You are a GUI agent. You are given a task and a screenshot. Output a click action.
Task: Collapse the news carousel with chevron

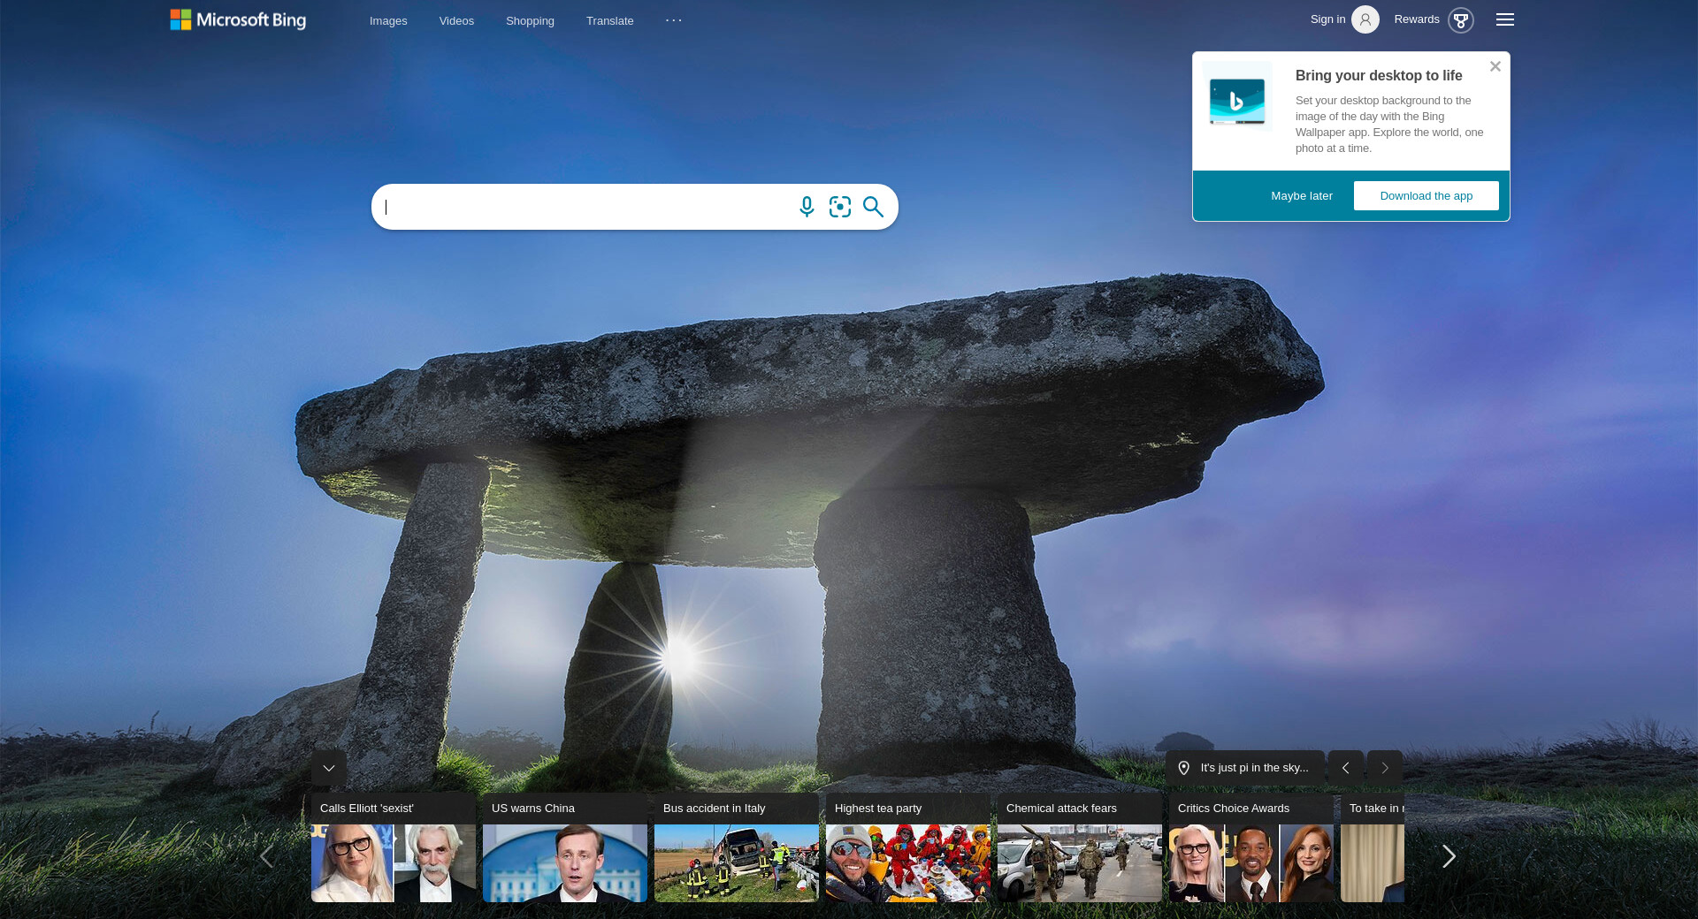coord(329,768)
